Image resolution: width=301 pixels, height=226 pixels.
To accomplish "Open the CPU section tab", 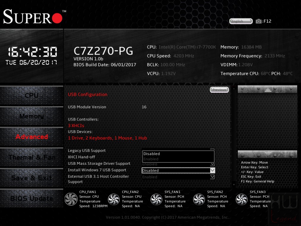I will pos(32,95).
